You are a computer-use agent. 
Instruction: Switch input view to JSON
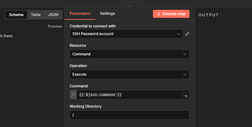[x=53, y=15]
